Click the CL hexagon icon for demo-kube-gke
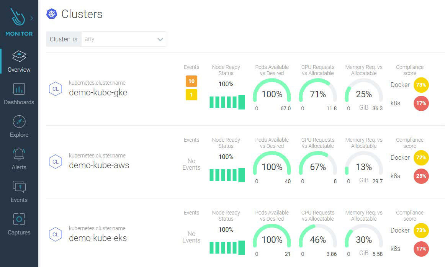This screenshot has height=267, width=445. (56, 89)
